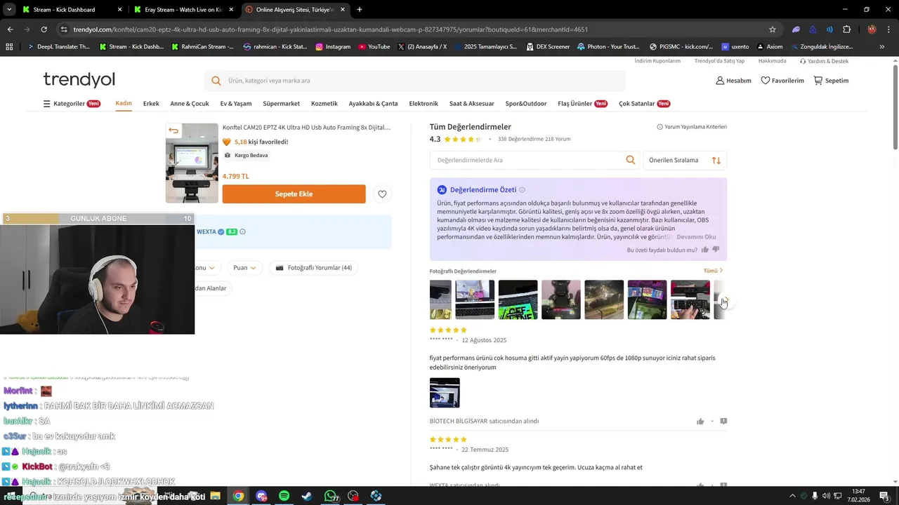Add product to favorites with heart button
The height and width of the screenshot is (505, 899).
(x=382, y=194)
